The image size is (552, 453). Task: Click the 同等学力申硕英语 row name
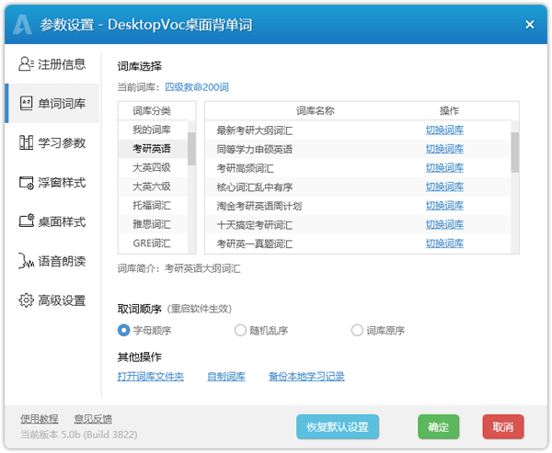pyautogui.click(x=255, y=150)
